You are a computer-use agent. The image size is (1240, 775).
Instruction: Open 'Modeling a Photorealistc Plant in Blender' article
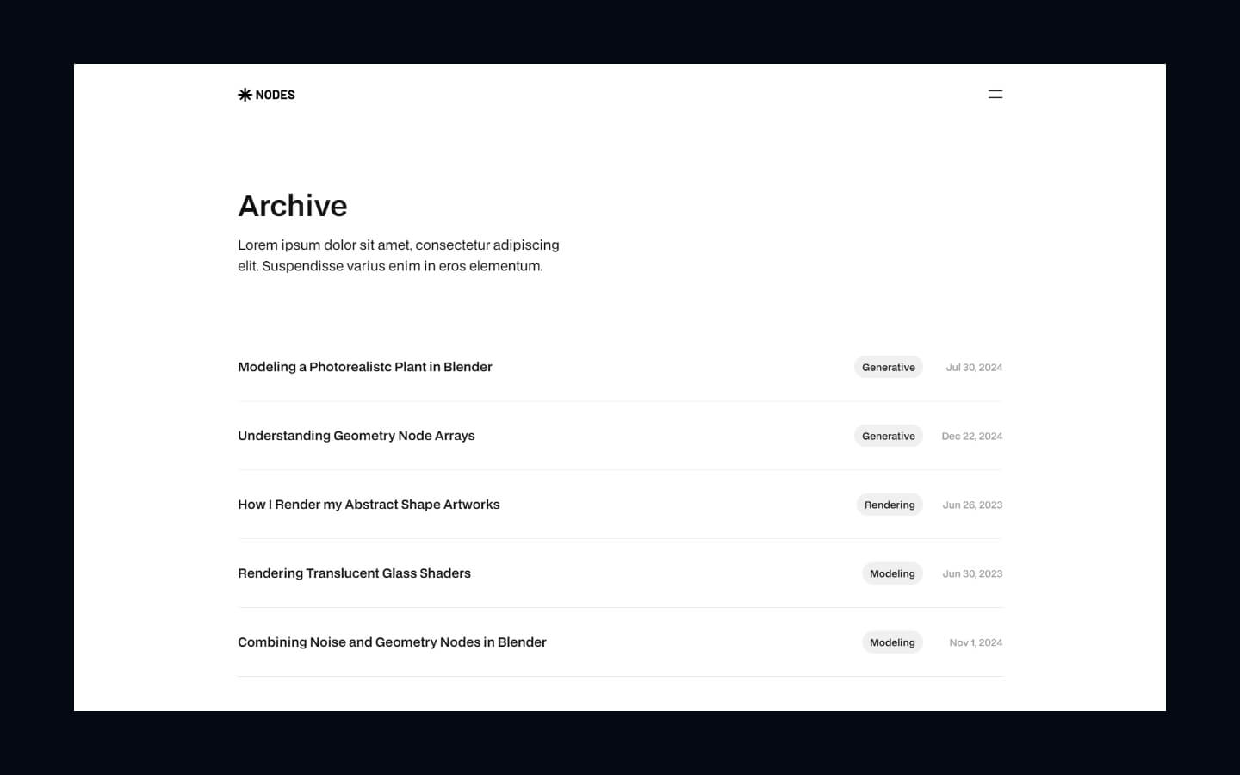point(365,367)
